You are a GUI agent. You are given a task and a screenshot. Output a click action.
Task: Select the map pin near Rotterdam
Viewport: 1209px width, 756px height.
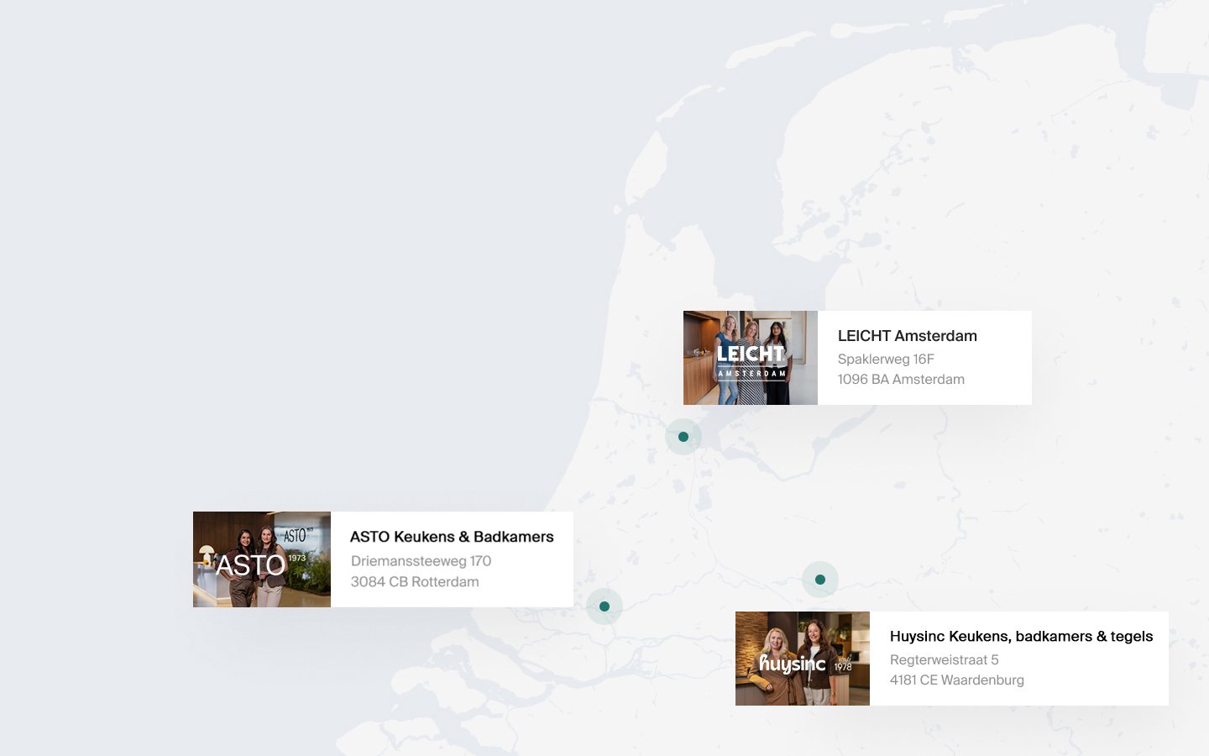point(604,606)
